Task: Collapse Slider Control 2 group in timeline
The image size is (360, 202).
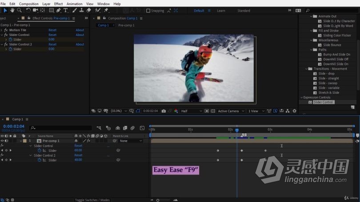Action: 31,155
